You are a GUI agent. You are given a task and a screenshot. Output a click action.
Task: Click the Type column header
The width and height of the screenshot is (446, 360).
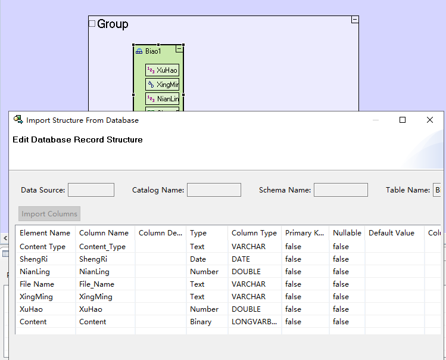[207, 232]
